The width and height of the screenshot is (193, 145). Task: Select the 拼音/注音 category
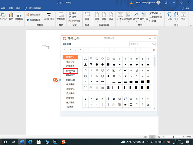pos(70,80)
